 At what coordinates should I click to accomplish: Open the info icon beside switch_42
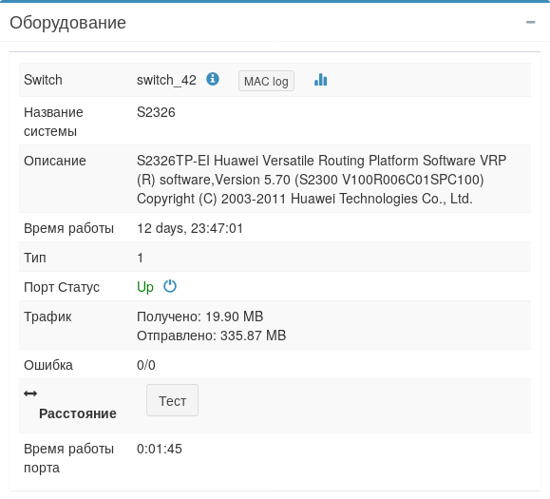(x=213, y=79)
